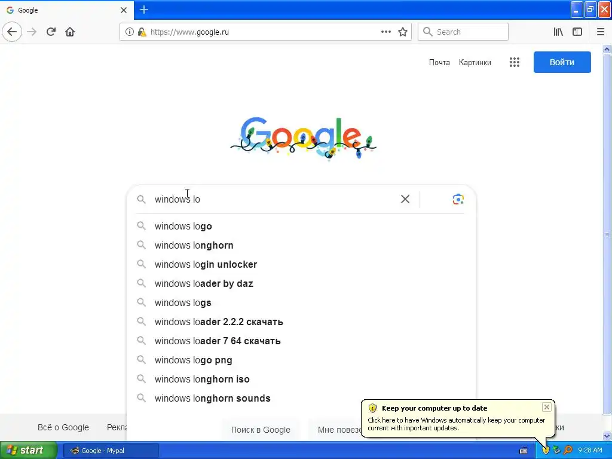The image size is (612, 459).
Task: Click the 9:28 AM taskbar clock
Action: (x=590, y=450)
